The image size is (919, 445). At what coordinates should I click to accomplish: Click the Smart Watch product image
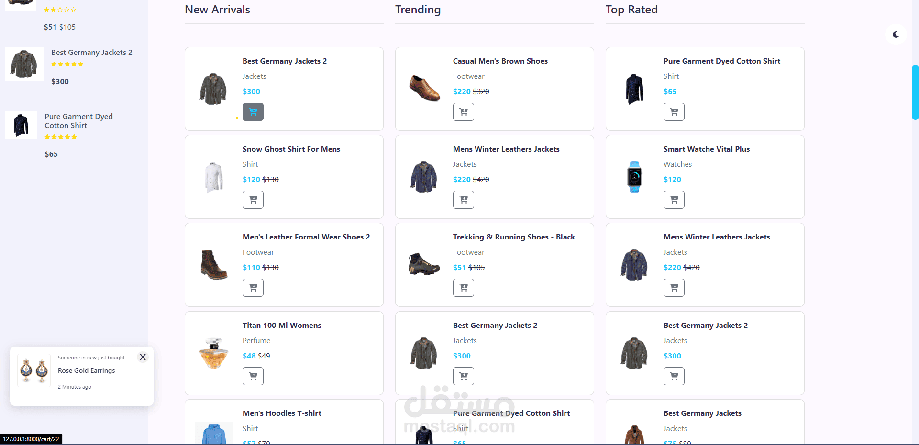point(634,177)
